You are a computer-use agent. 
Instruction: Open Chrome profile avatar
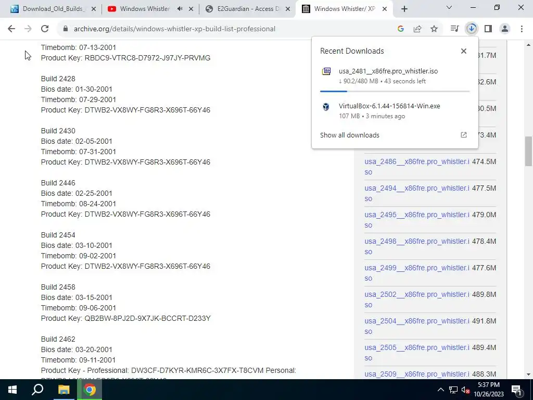point(505,29)
